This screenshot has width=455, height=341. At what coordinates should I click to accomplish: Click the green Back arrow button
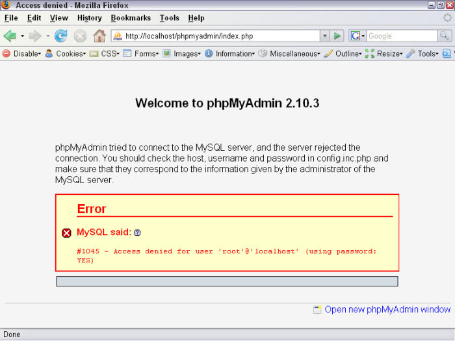coord(10,36)
